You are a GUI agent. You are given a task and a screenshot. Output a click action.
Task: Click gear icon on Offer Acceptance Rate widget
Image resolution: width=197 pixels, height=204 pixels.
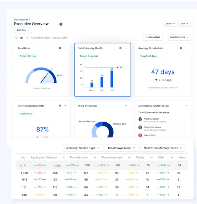[x=60, y=106]
